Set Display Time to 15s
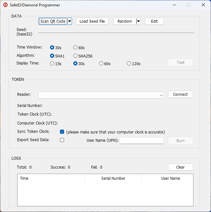Screen dimensions: 211x212 tap(52, 64)
